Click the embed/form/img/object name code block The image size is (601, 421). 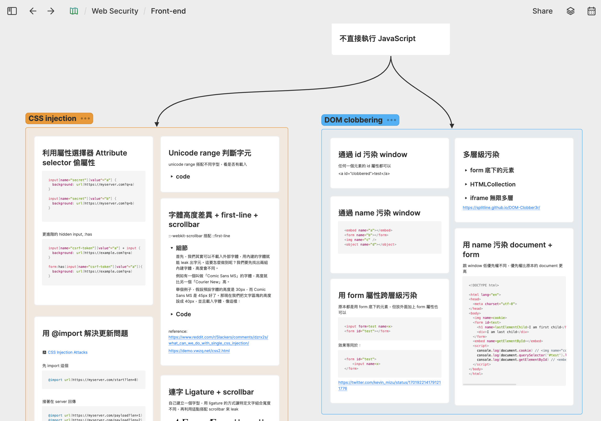click(390, 237)
